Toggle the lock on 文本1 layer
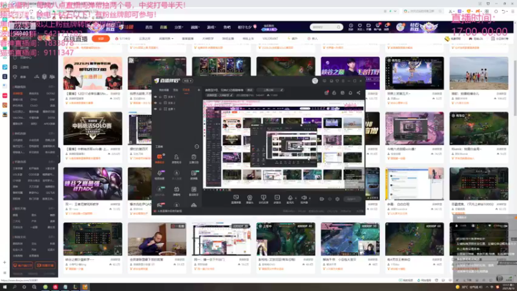This screenshot has height=291, width=517. (x=160, y=97)
